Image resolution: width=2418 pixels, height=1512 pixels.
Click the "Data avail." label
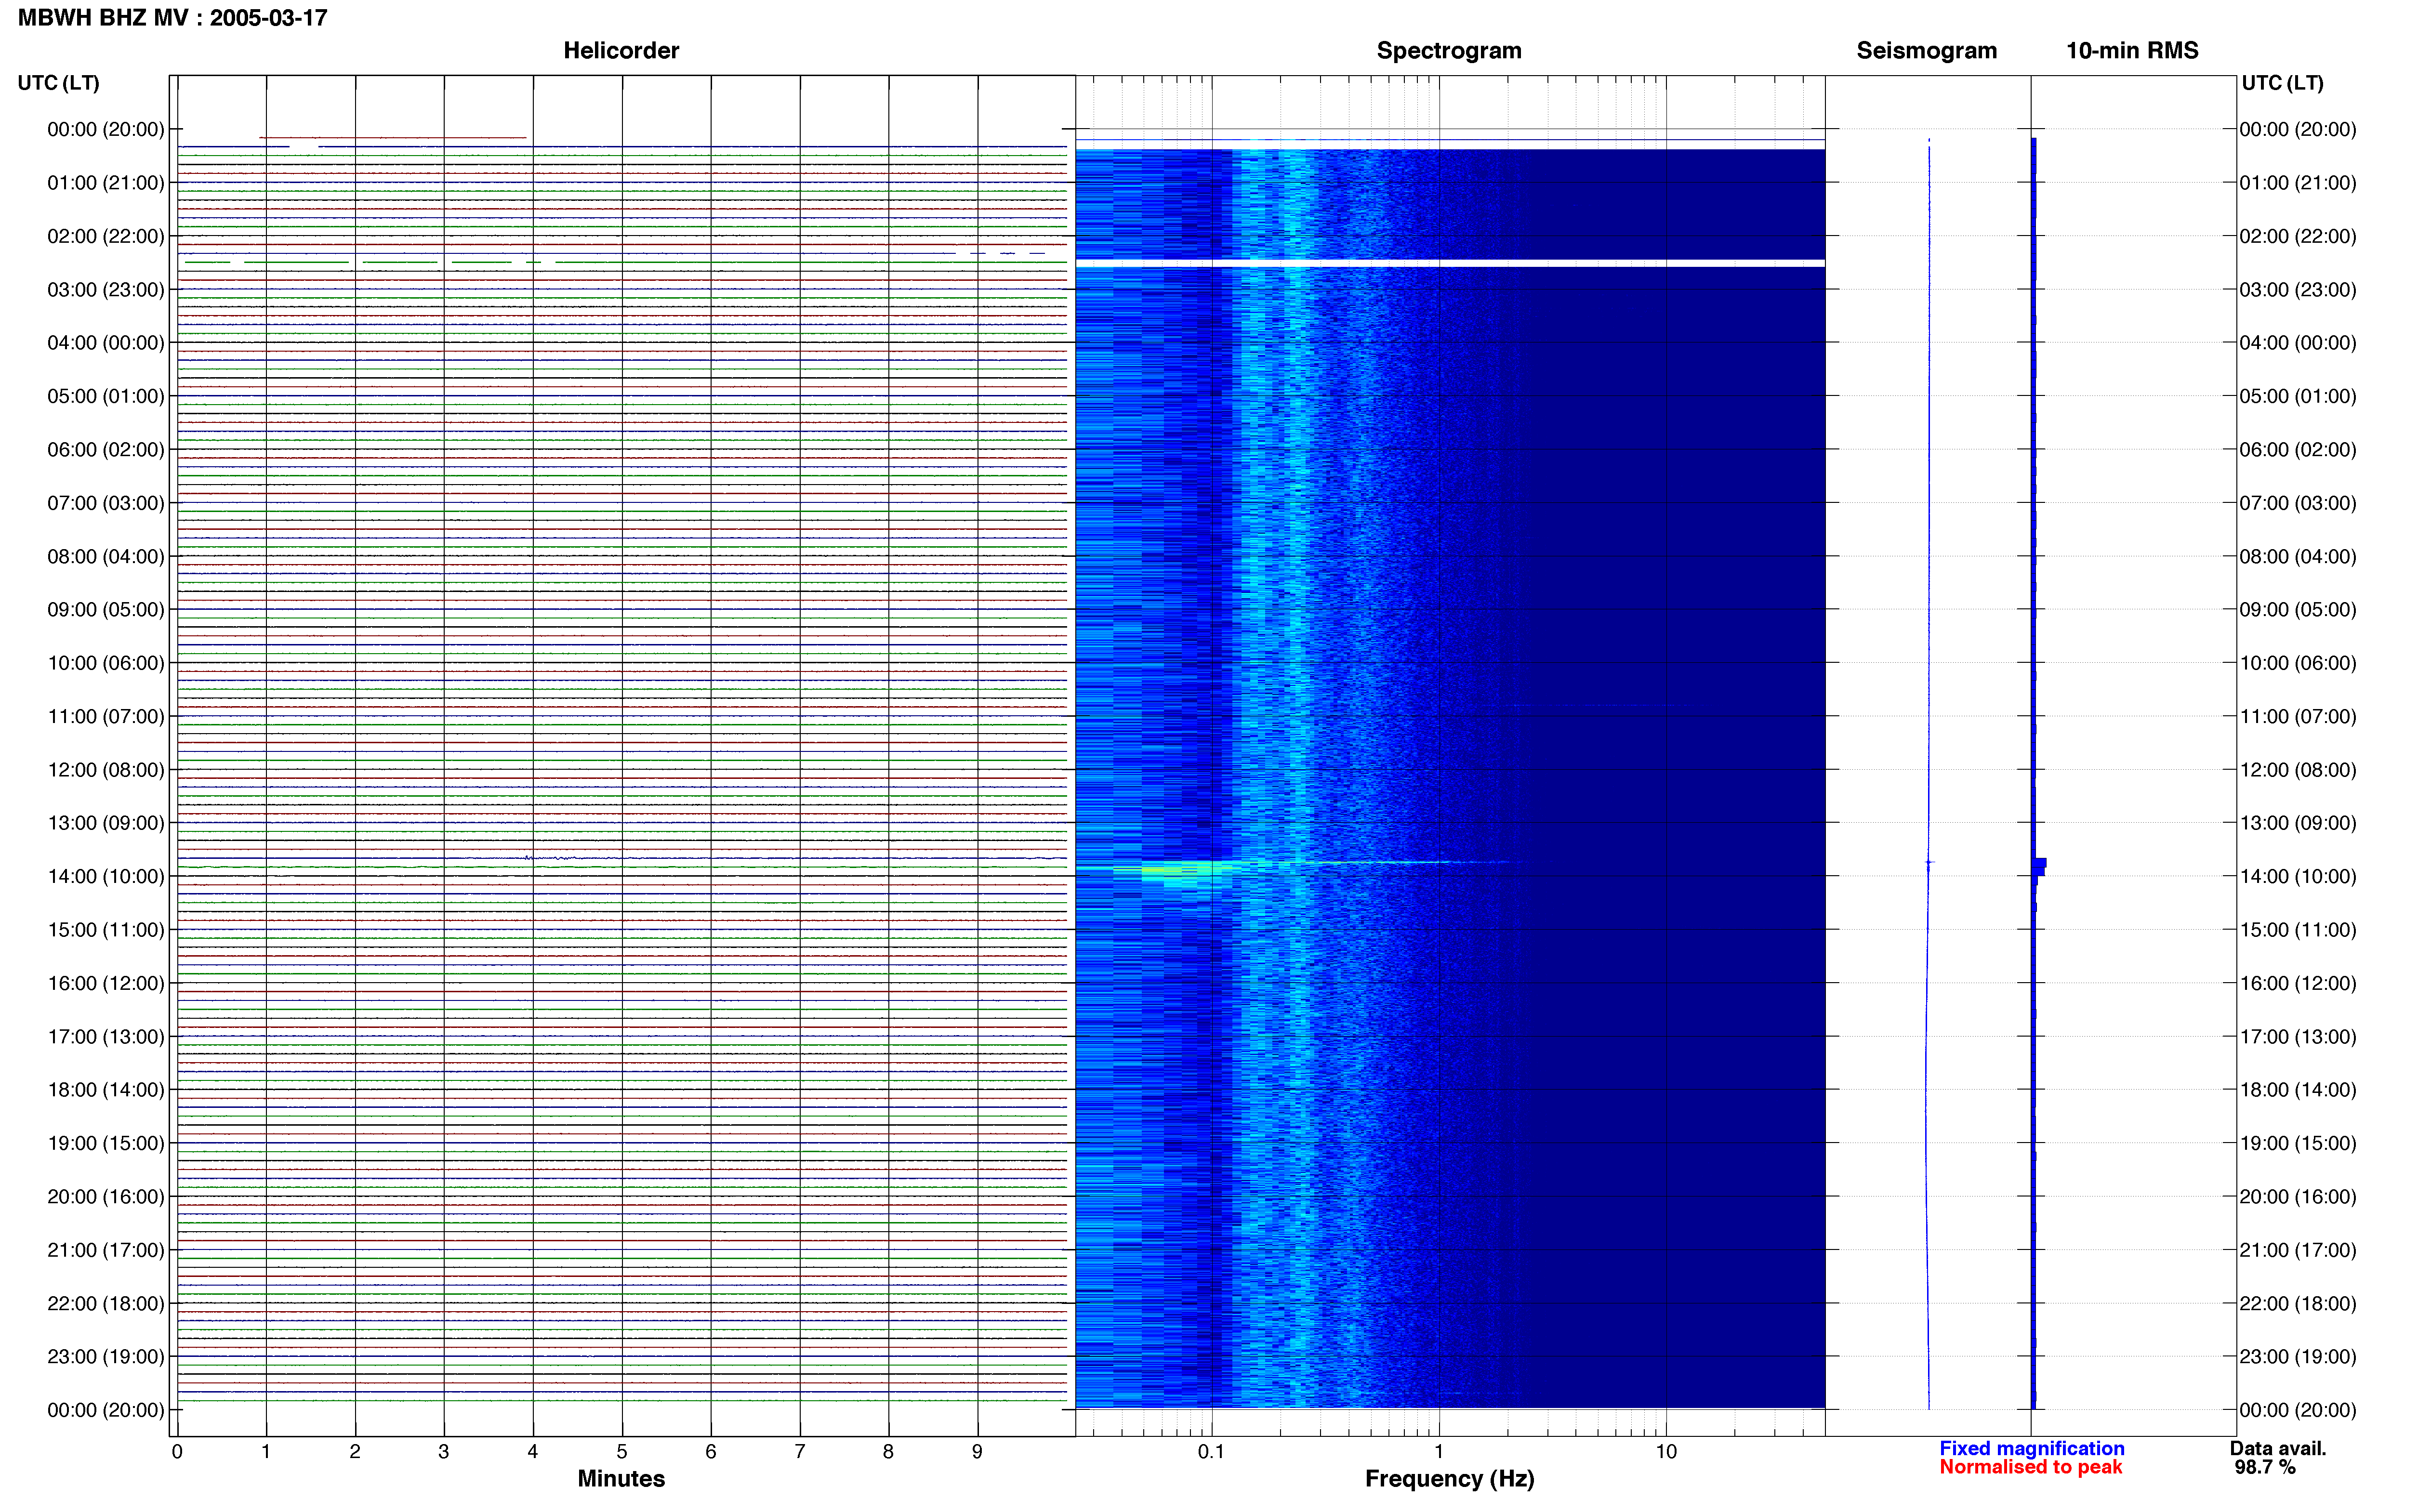point(2278,1448)
